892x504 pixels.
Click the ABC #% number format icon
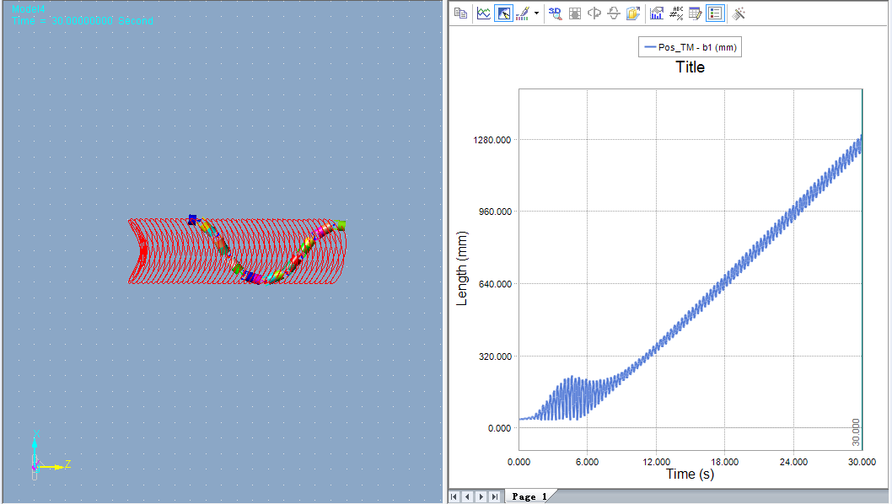point(676,13)
